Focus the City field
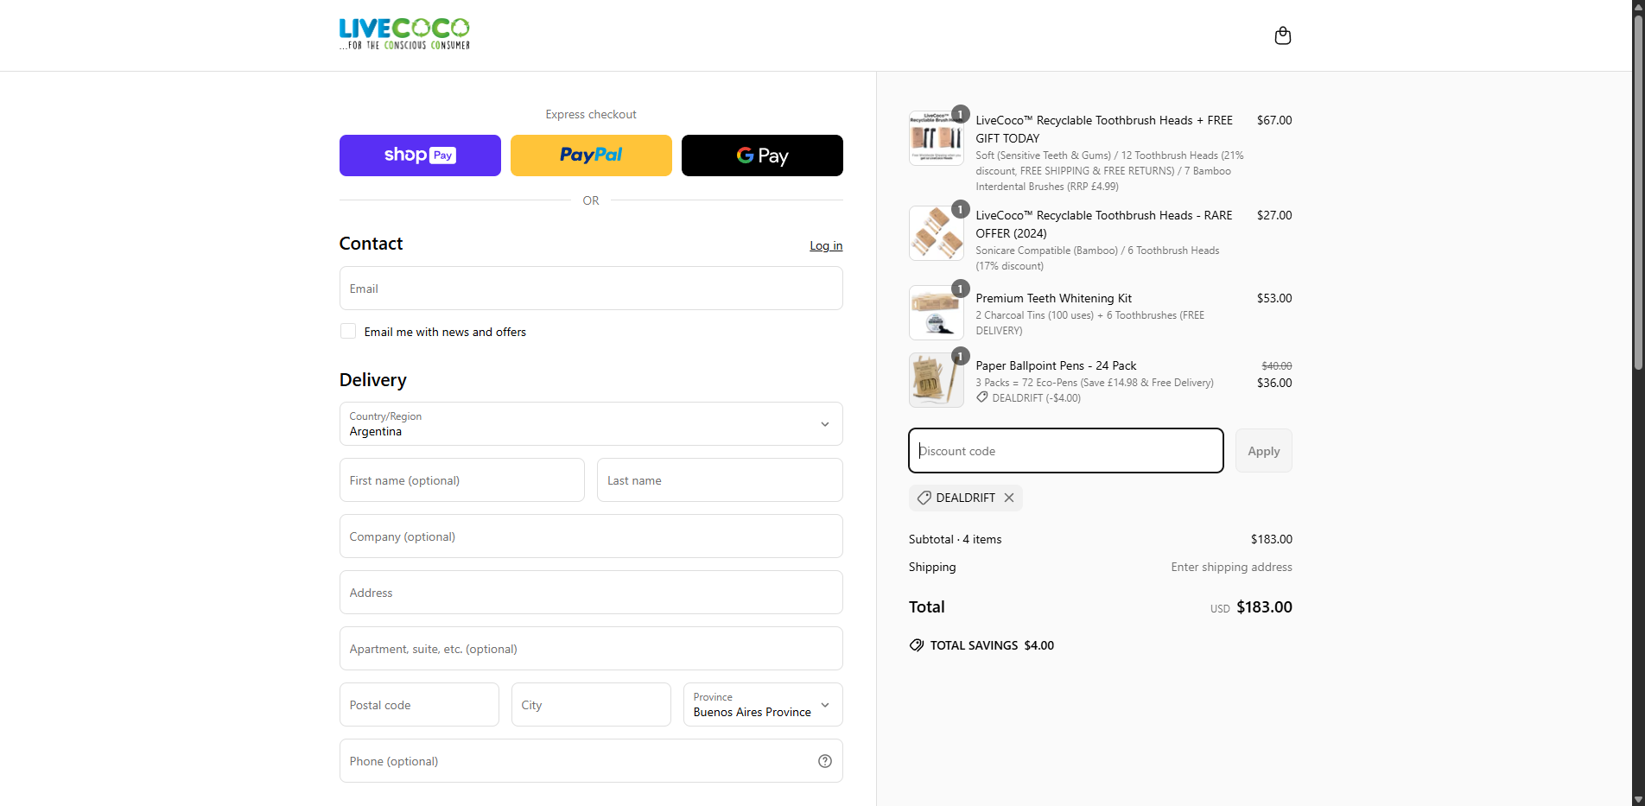 [591, 705]
